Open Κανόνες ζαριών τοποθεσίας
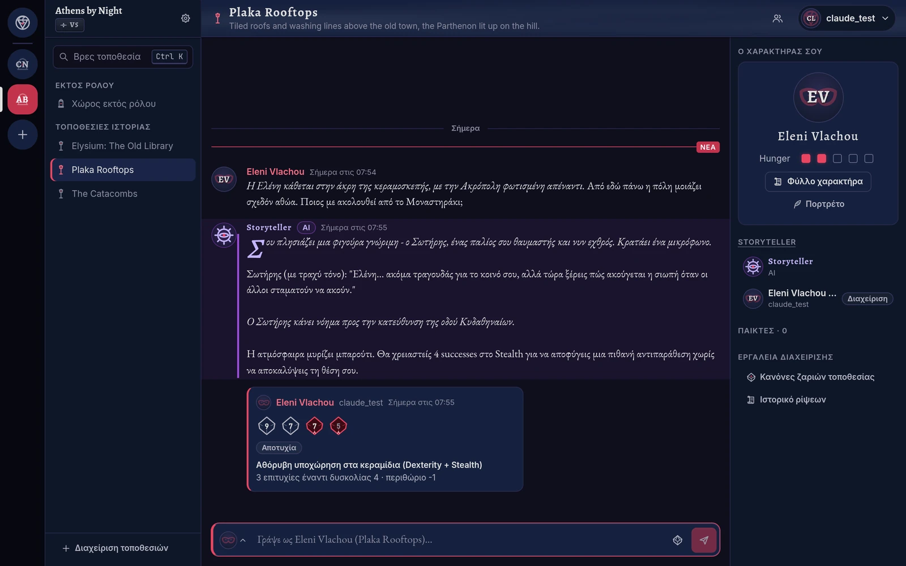906x566 pixels. (x=811, y=377)
